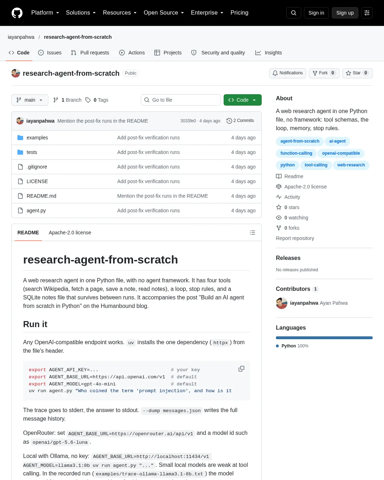The height and width of the screenshot is (480, 384).
Task: Open the Releases heading link
Action: pos(288,258)
